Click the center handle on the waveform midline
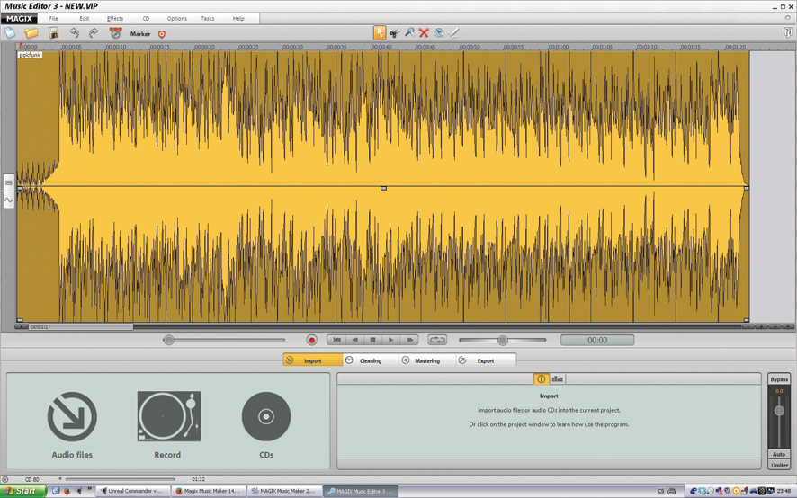This screenshot has width=797, height=498. click(x=384, y=188)
